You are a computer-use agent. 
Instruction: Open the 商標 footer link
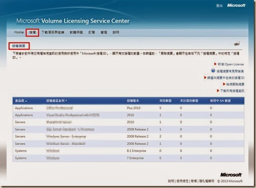pos(194,181)
